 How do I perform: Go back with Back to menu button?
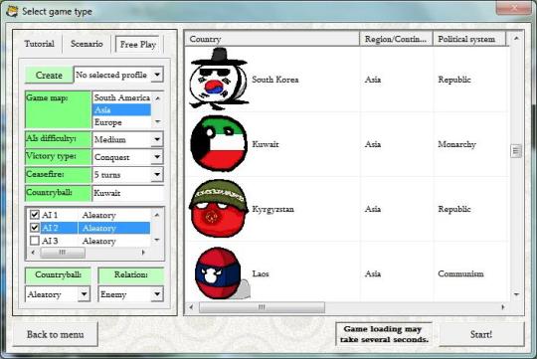55,334
